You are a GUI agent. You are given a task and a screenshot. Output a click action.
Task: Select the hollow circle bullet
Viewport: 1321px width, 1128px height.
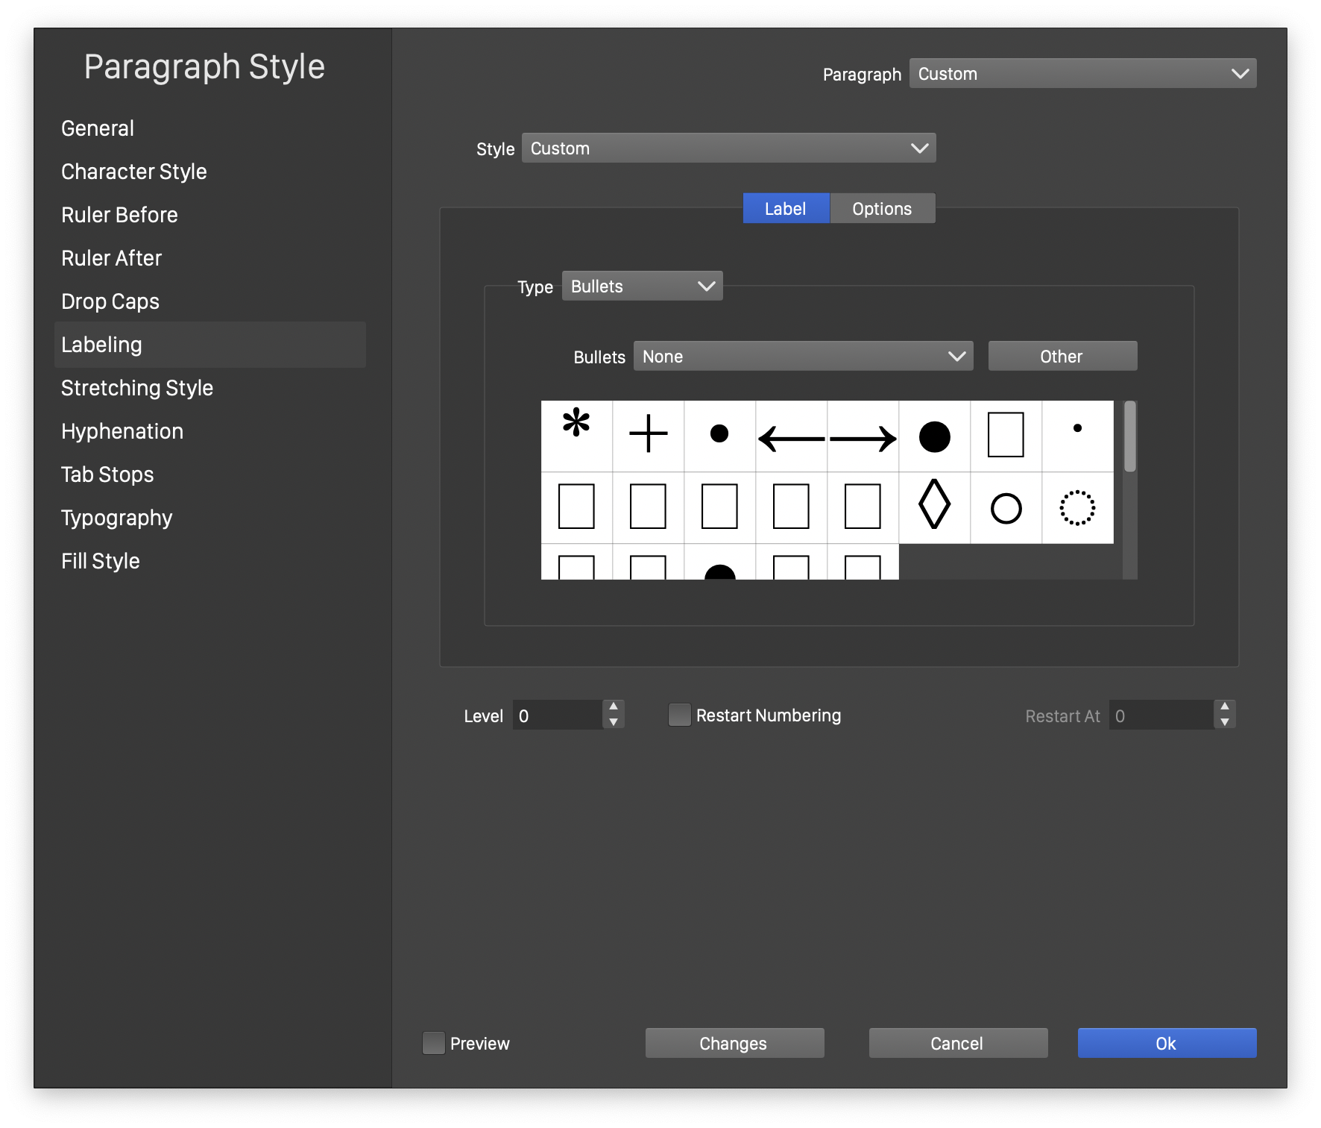[x=1006, y=508]
